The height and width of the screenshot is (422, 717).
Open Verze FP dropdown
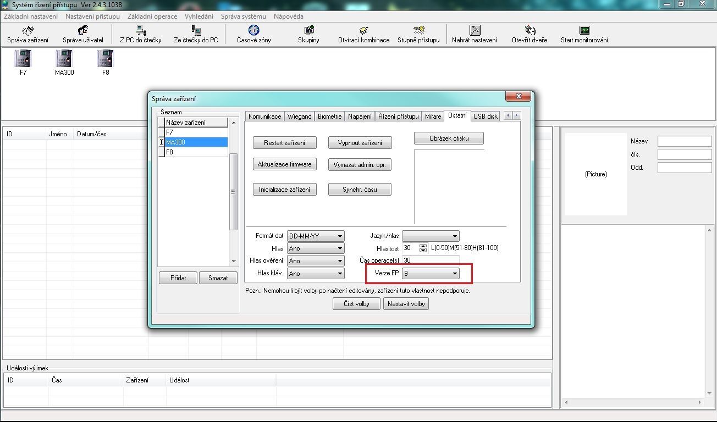(x=431, y=273)
